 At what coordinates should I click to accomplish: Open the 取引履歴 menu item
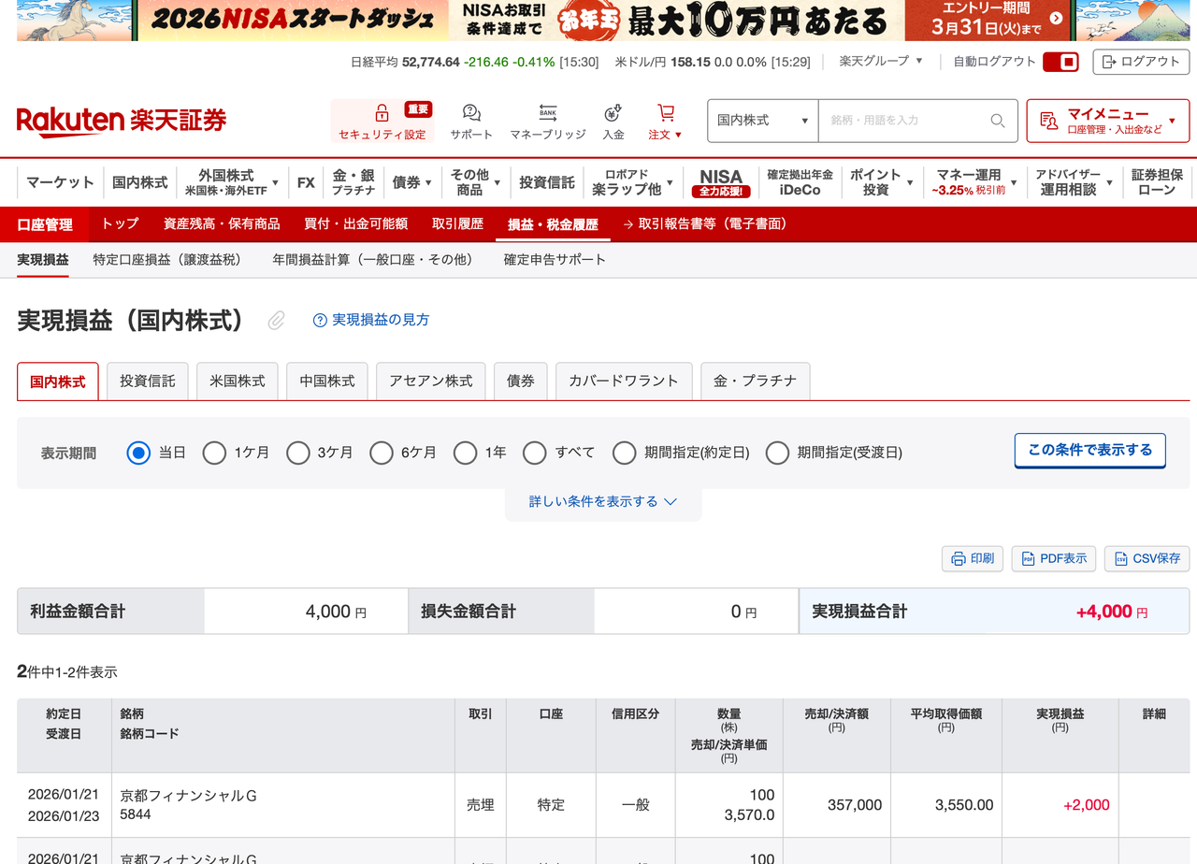(x=456, y=224)
